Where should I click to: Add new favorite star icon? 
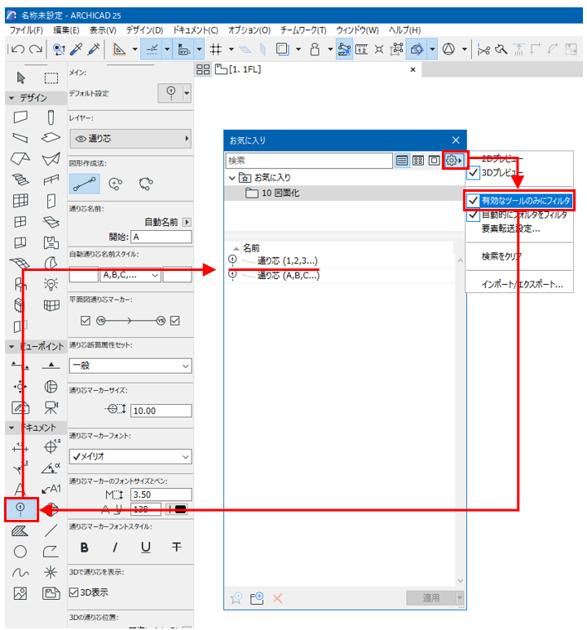click(236, 598)
